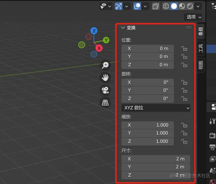Screen dimensions: 216x184
Task: Switch to the 工具 sidebar tab
Action: (200, 48)
